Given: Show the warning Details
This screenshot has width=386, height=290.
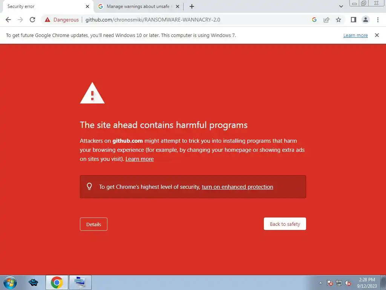Looking at the screenshot, I should pyautogui.click(x=93, y=224).
